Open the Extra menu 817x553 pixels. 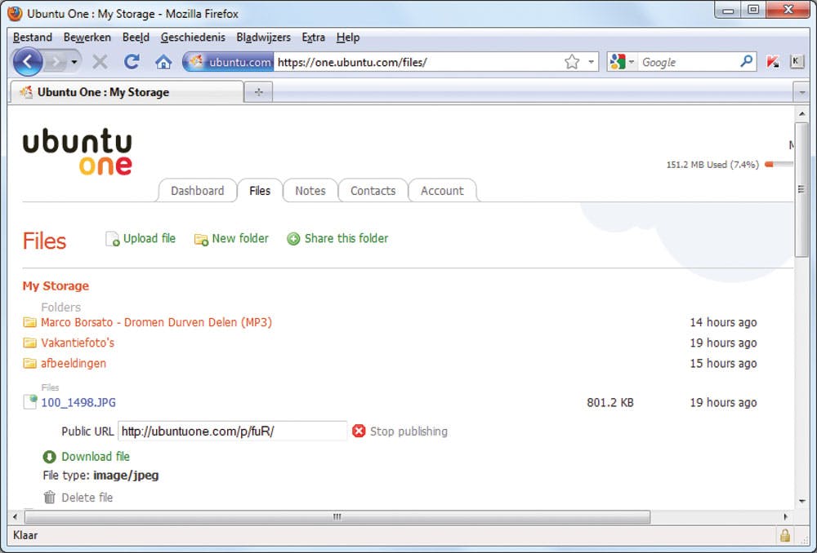(x=313, y=38)
